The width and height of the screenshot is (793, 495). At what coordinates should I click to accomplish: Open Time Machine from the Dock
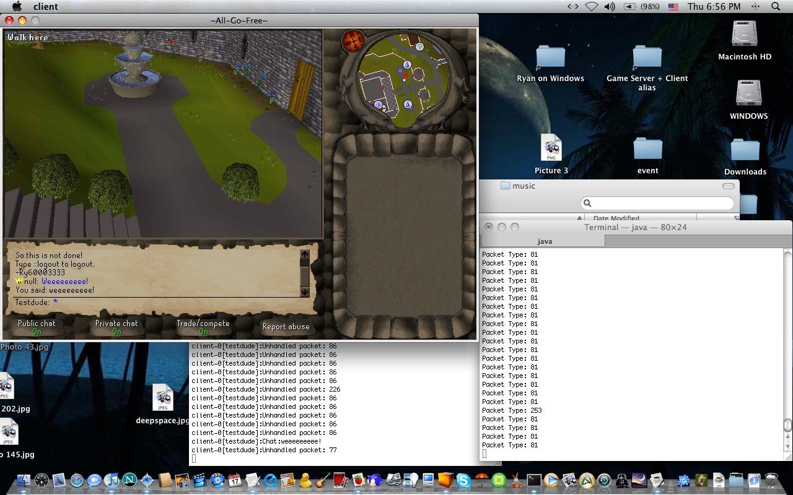click(604, 480)
